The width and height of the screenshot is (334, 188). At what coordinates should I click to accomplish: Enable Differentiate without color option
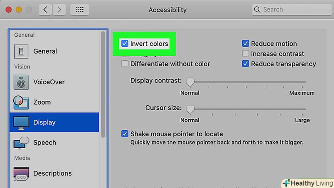125,64
